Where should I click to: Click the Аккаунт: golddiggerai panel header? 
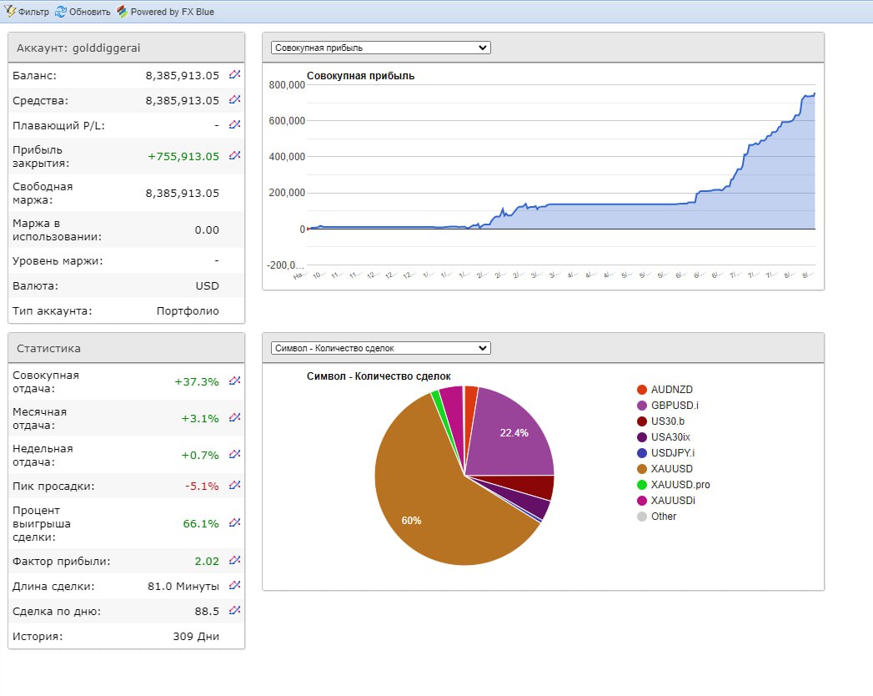click(x=127, y=48)
